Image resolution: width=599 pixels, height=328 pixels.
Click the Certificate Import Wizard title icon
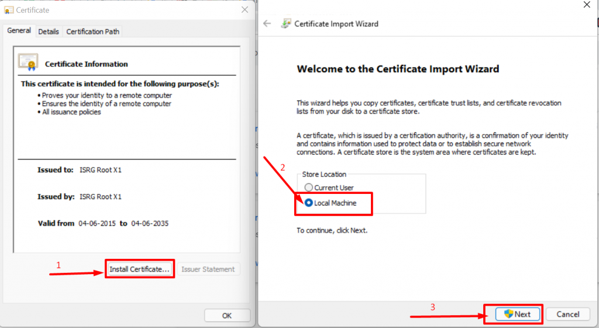click(286, 24)
